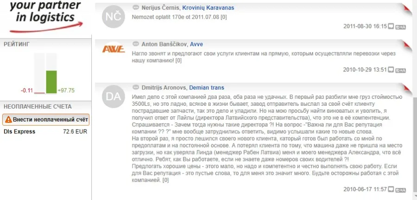The height and width of the screenshot is (200, 417).
Task: Click the Внести неоплаченный счёт button
Action: (46, 120)
